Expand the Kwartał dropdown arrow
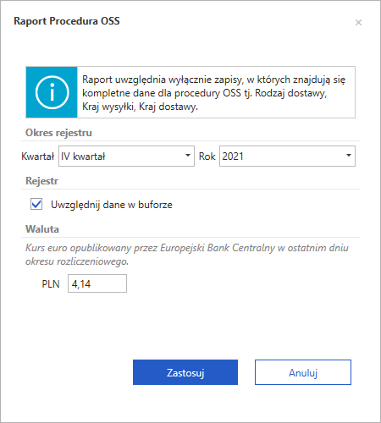Image resolution: width=381 pixels, height=423 pixels. (x=188, y=156)
